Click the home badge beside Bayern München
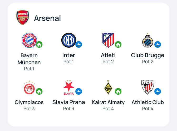The width and height of the screenshot is (177, 131). tap(39, 44)
